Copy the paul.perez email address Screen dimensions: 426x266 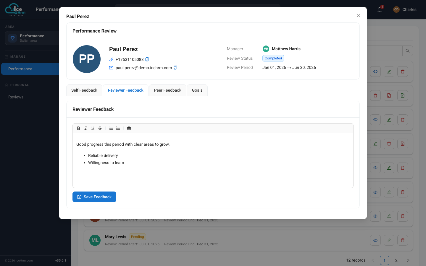[175, 68]
